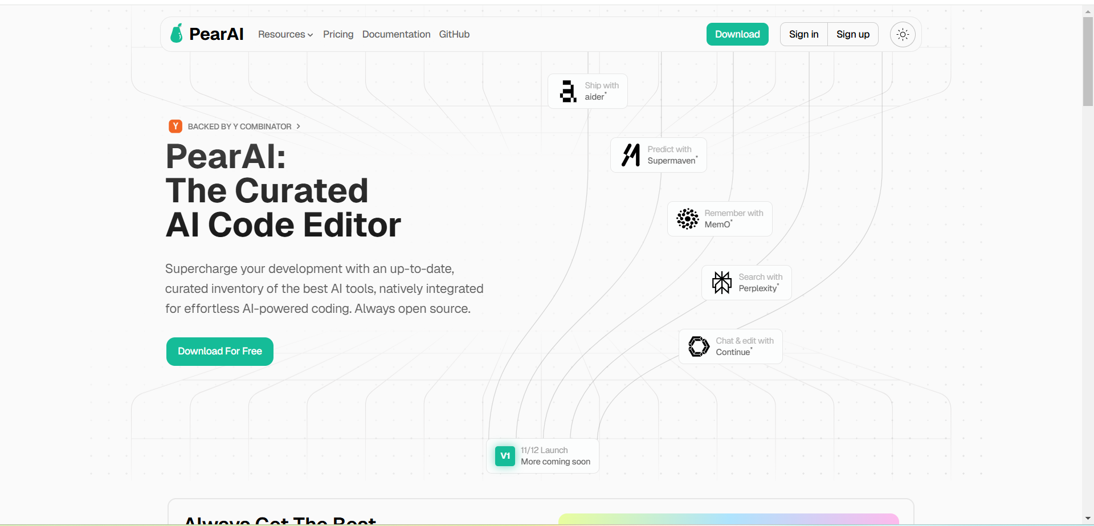This screenshot has height=526, width=1094.
Task: Open the Backed by Y Combinator chevron
Action: [x=298, y=127]
